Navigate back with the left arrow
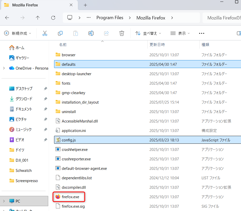Screen dimensions: 241x211 click(x=7, y=18)
